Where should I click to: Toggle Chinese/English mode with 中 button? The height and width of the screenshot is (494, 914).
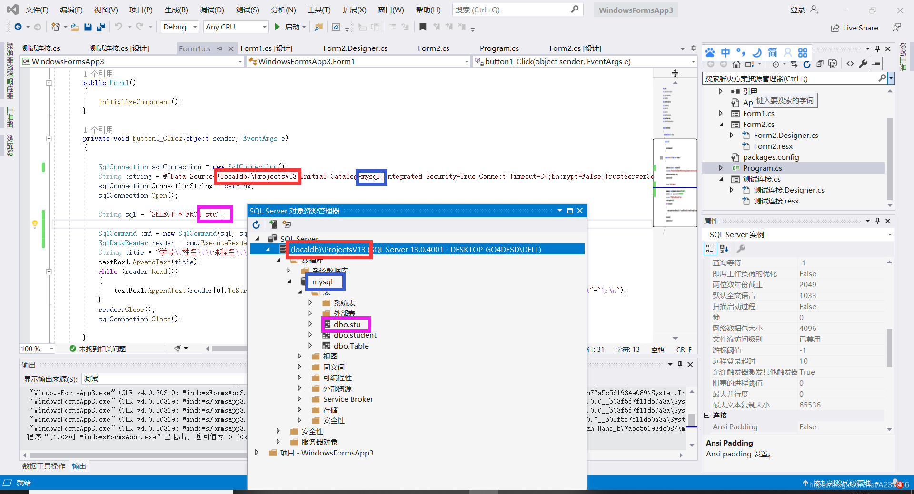[x=725, y=52]
